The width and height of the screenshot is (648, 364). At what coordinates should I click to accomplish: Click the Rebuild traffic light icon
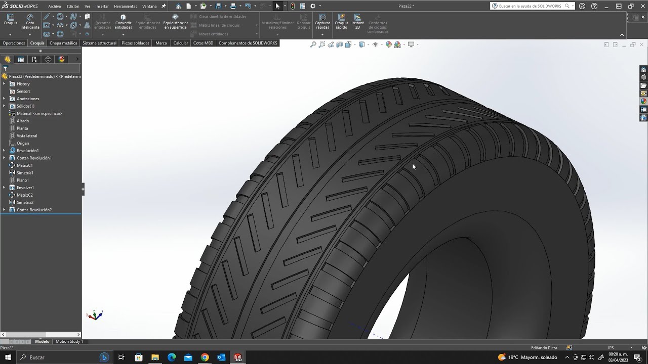(293, 6)
